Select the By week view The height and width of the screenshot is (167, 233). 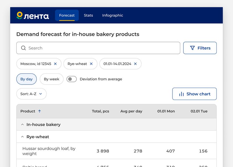[52, 79]
